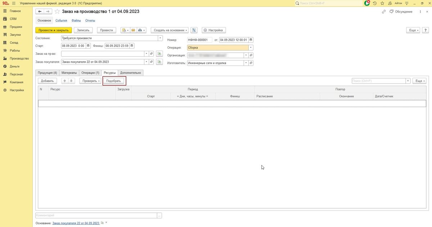Click the move row down arrow
Image resolution: width=432 pixels, height=227 pixels.
tap(71, 81)
